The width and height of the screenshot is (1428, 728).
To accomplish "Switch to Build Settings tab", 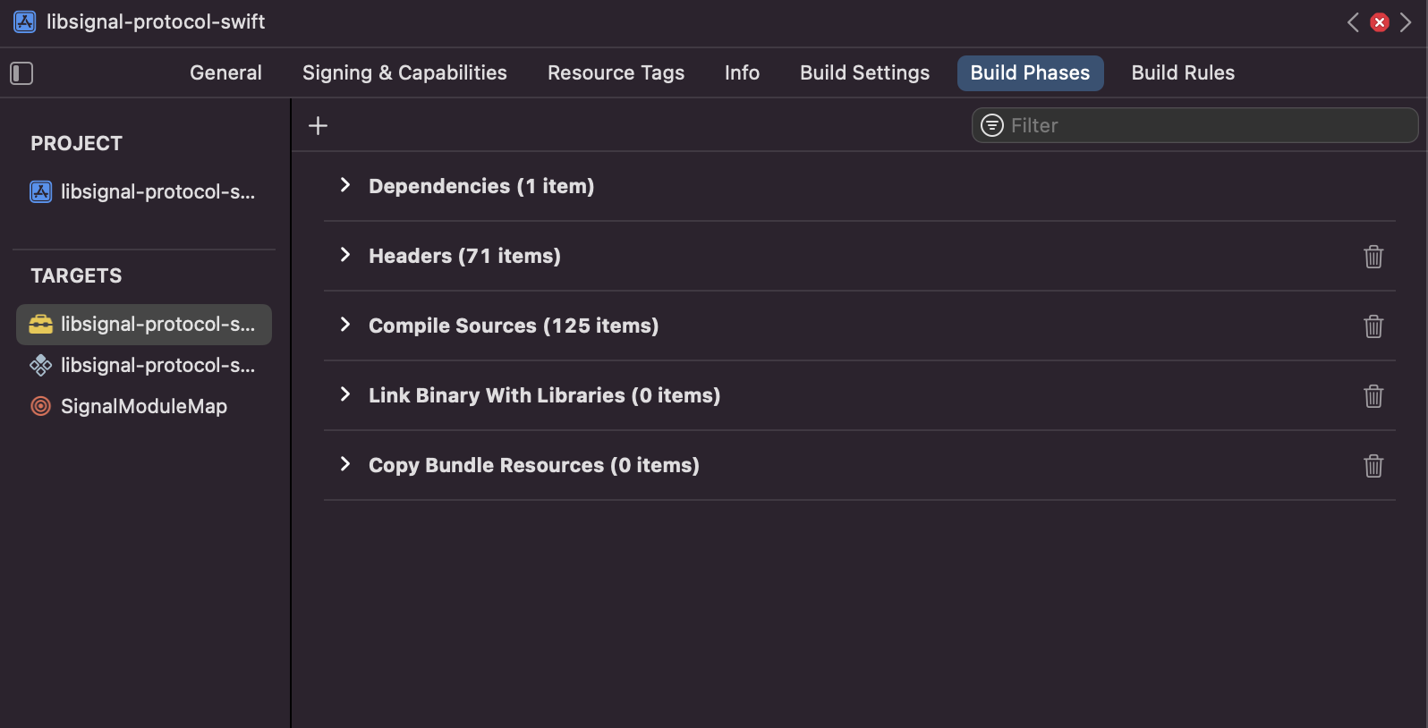I will click(864, 73).
